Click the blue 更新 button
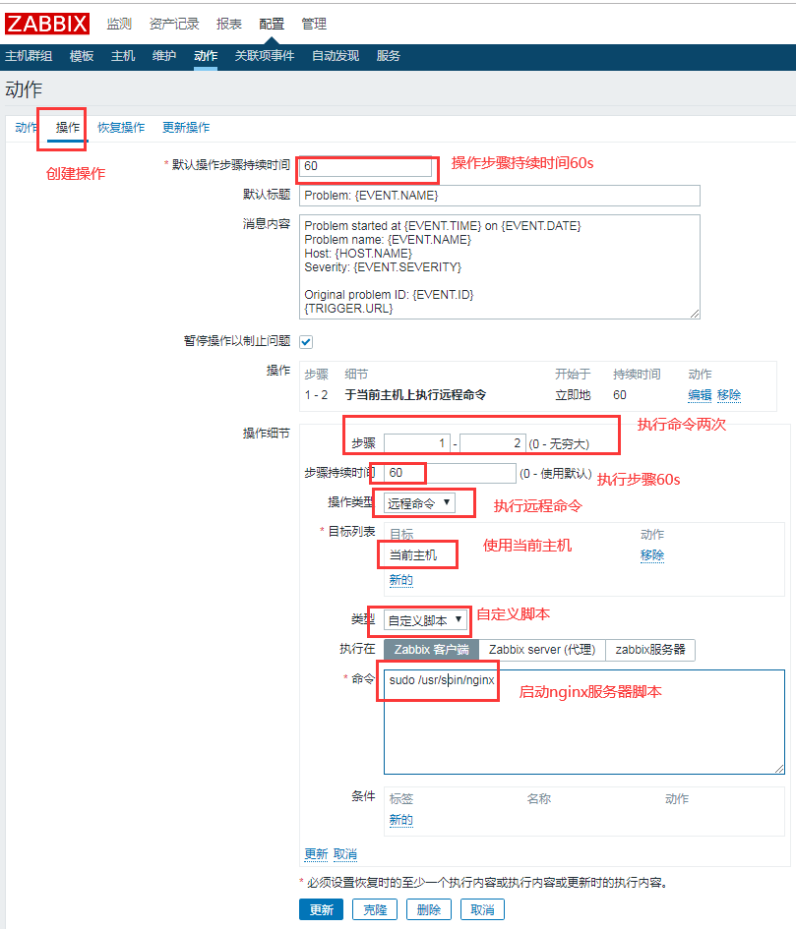Viewport: 796px width, 929px height. coord(322,909)
